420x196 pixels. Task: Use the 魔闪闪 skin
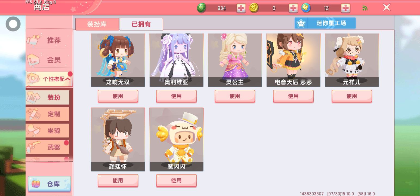pyautogui.click(x=176, y=180)
